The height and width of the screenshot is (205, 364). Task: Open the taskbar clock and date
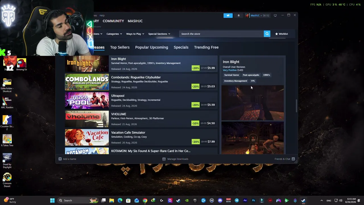point(351,200)
